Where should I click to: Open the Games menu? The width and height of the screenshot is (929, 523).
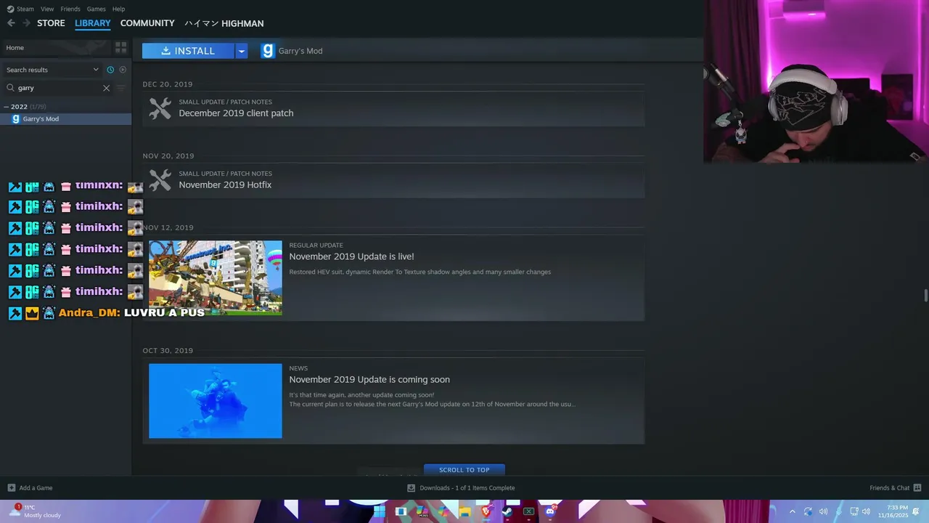[x=96, y=9]
